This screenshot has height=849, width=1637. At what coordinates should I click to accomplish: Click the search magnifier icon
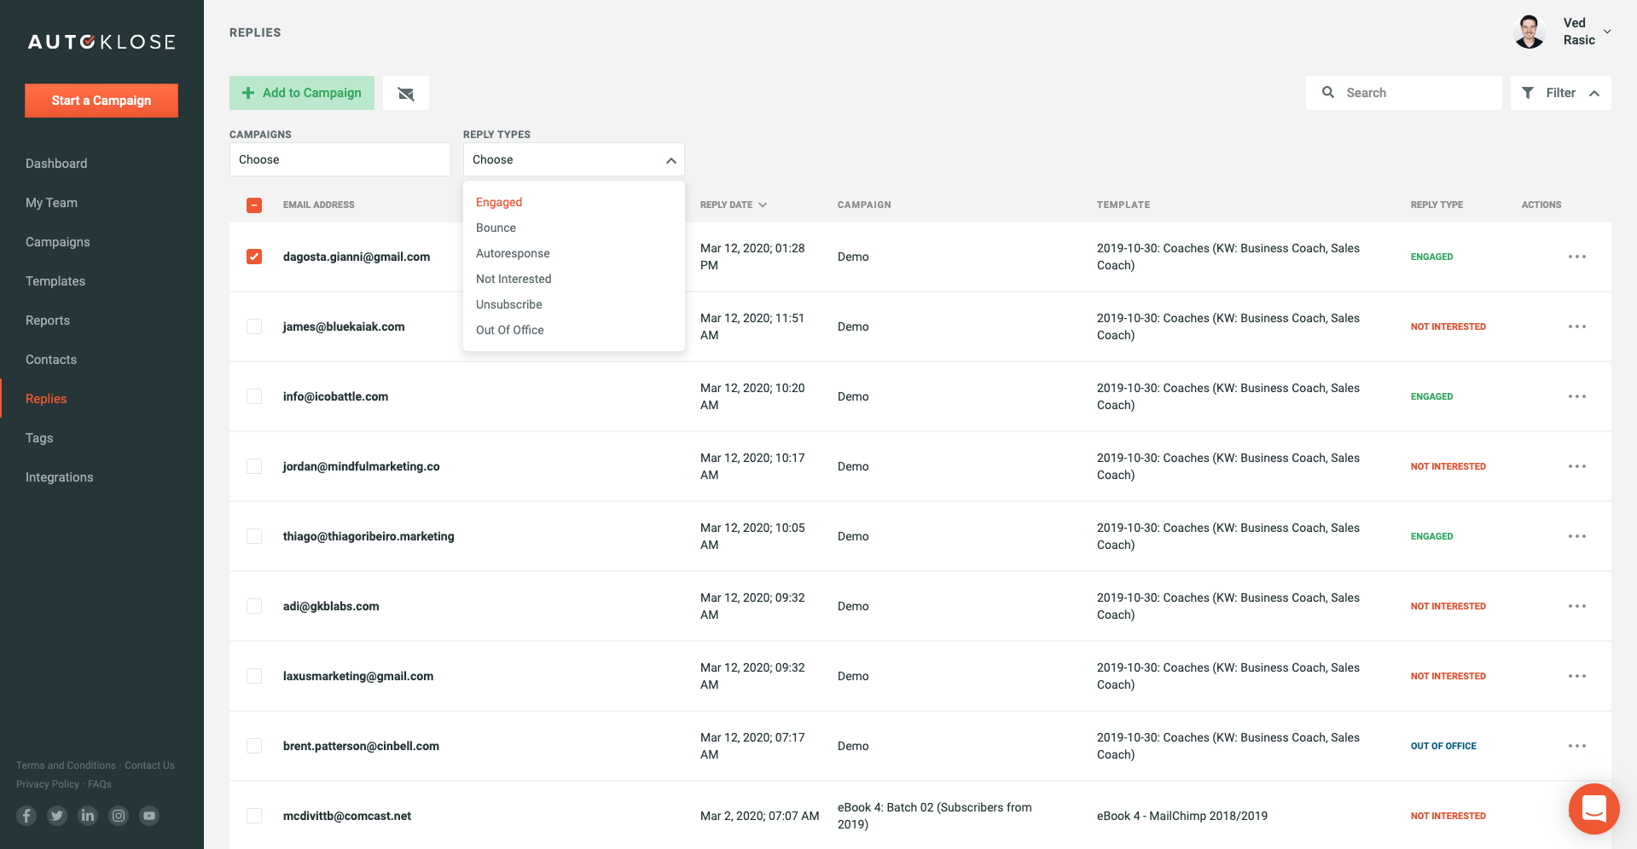[1328, 92]
